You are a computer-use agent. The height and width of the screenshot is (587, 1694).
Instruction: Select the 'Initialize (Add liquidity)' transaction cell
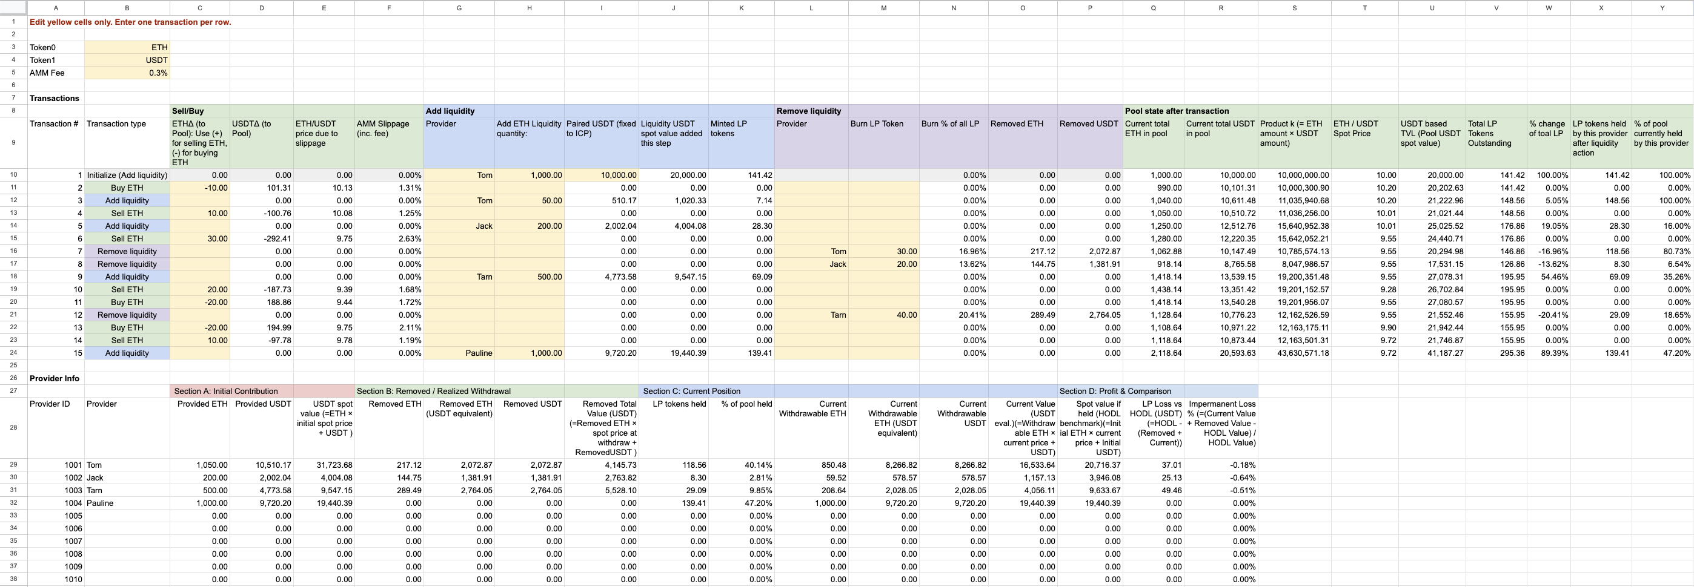(x=127, y=175)
